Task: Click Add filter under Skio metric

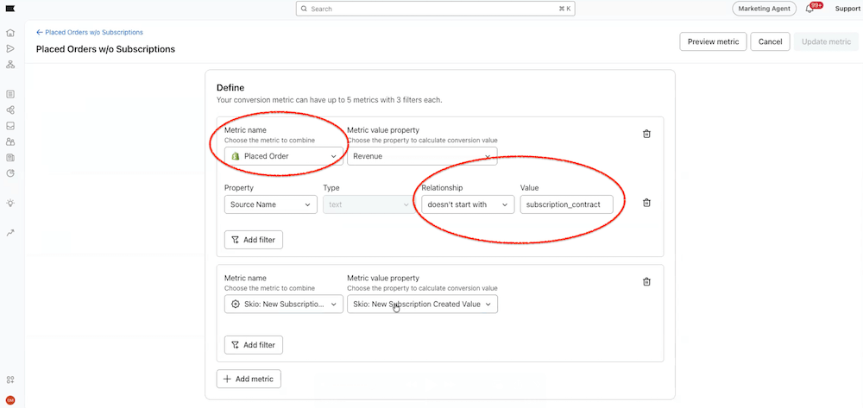Action: click(254, 345)
